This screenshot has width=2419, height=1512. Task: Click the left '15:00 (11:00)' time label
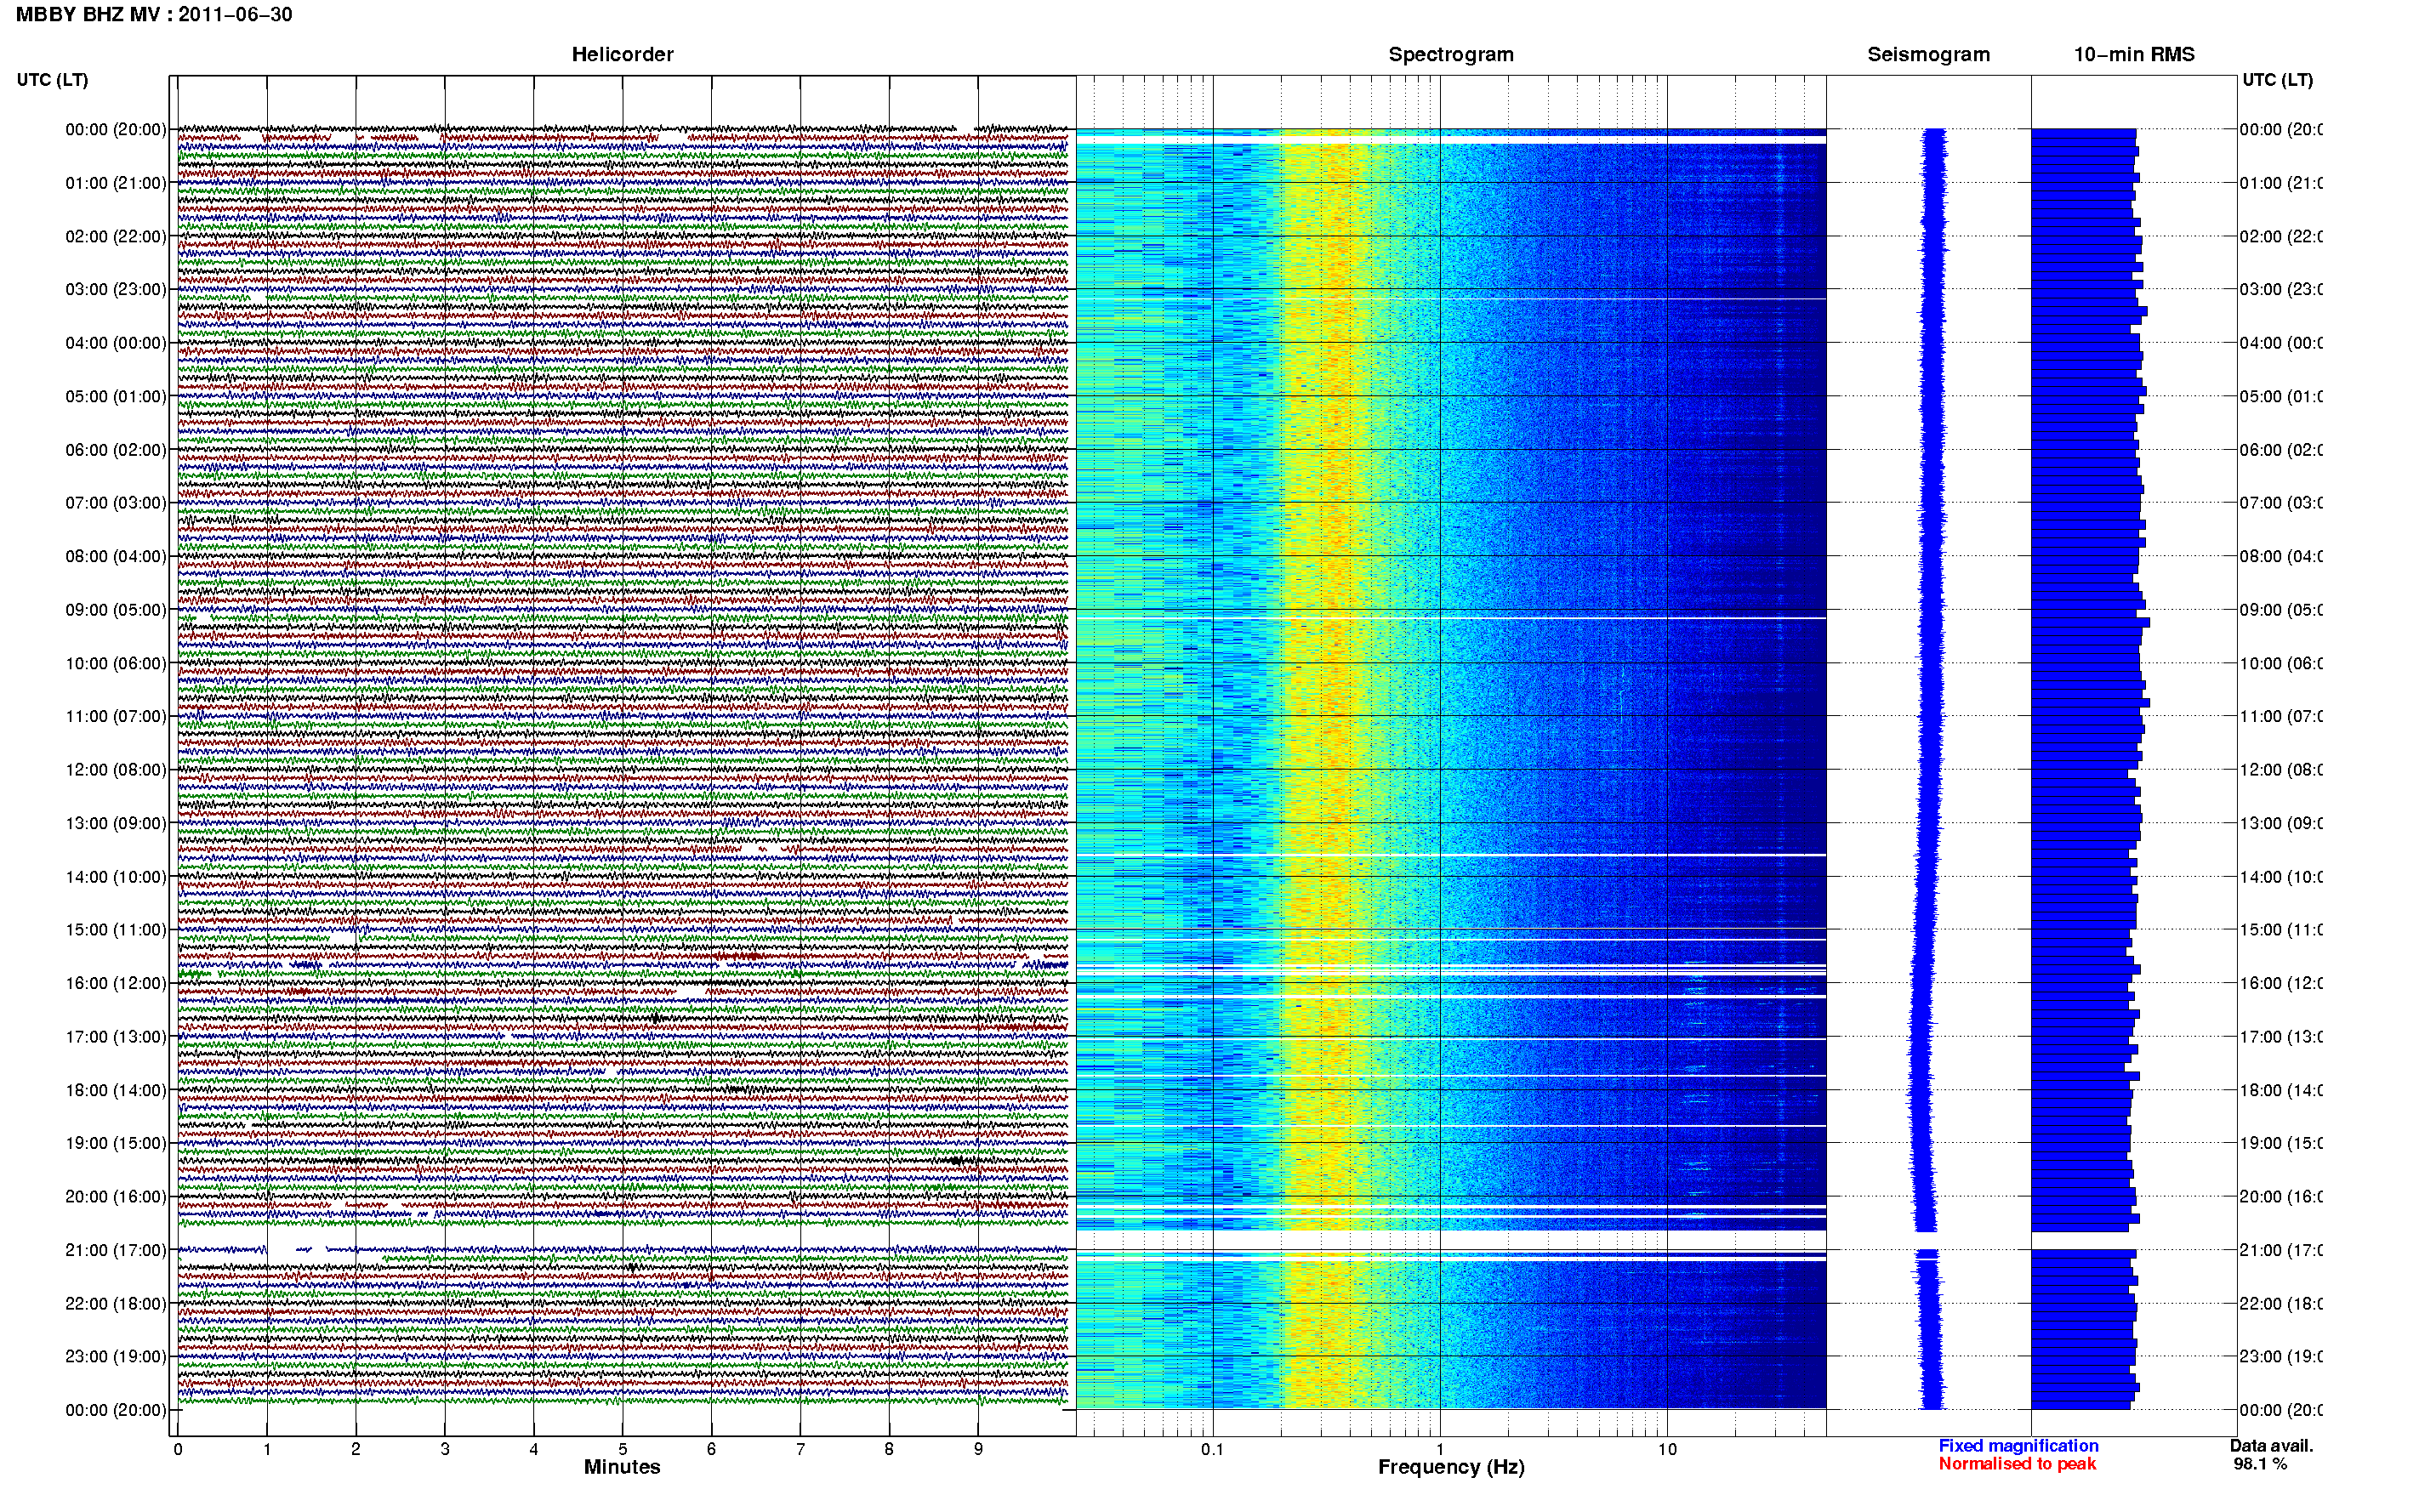tap(116, 930)
